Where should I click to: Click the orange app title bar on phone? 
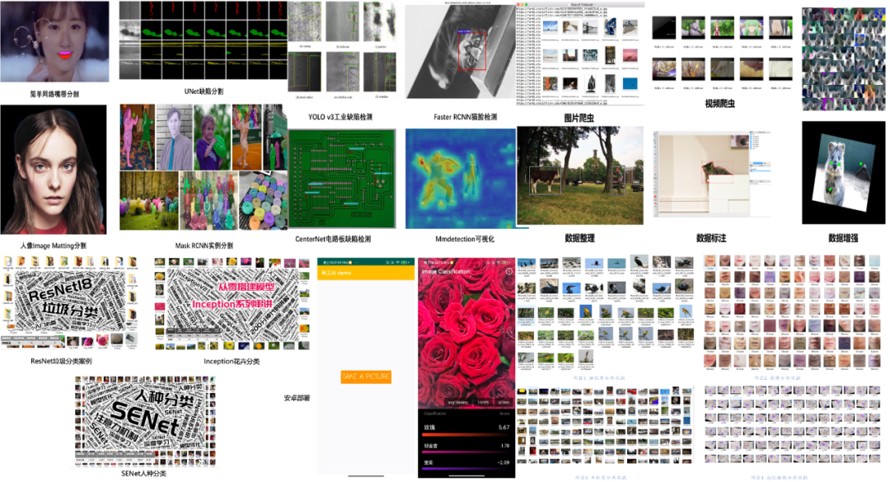pos(366,273)
